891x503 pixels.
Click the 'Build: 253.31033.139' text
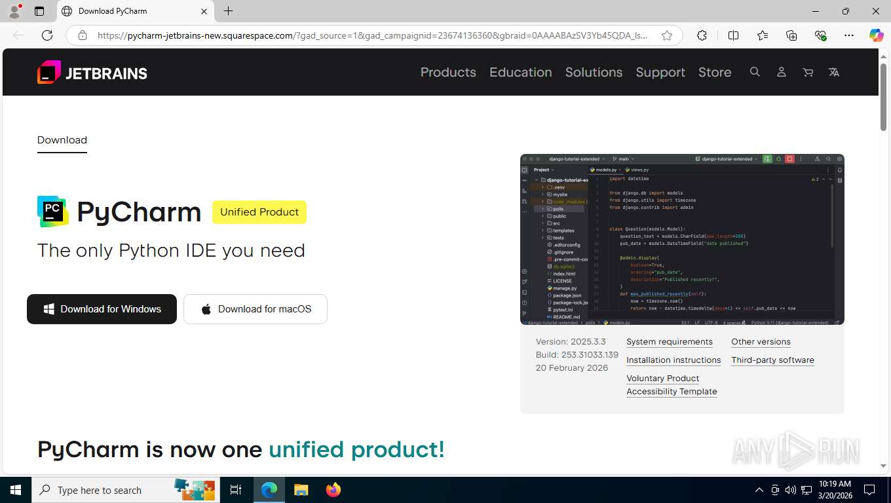tap(577, 355)
